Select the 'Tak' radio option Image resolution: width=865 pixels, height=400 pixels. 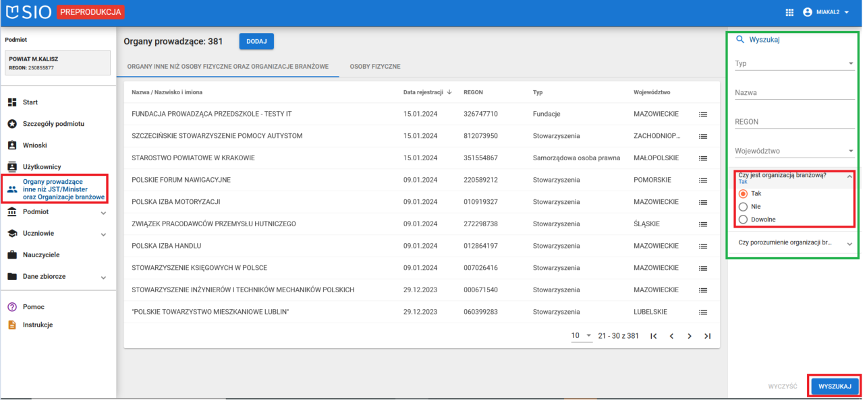[743, 194]
